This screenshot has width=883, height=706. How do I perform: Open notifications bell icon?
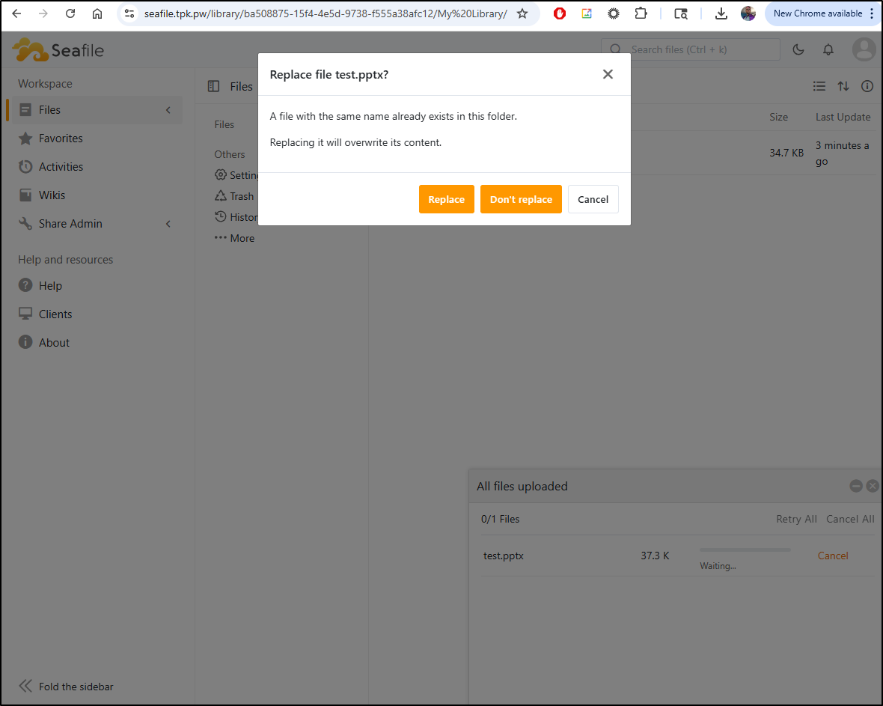pyautogui.click(x=828, y=49)
